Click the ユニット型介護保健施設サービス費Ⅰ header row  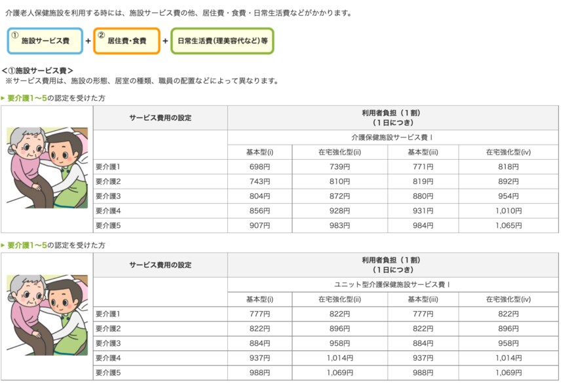click(392, 284)
